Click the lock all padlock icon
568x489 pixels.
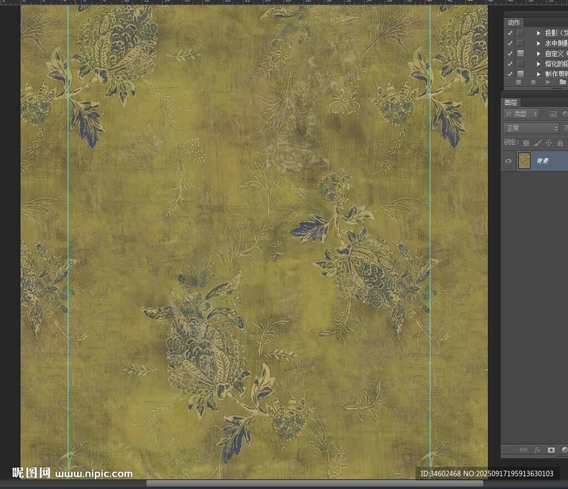(x=560, y=143)
